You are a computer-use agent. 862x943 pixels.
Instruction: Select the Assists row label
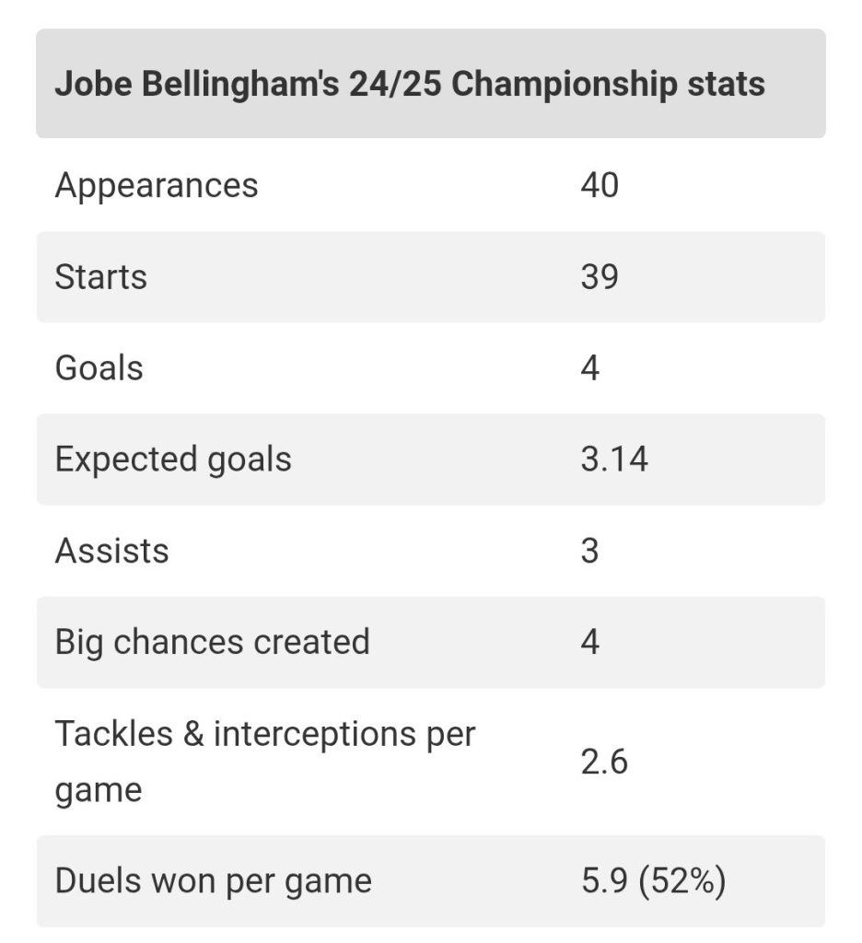click(x=111, y=551)
